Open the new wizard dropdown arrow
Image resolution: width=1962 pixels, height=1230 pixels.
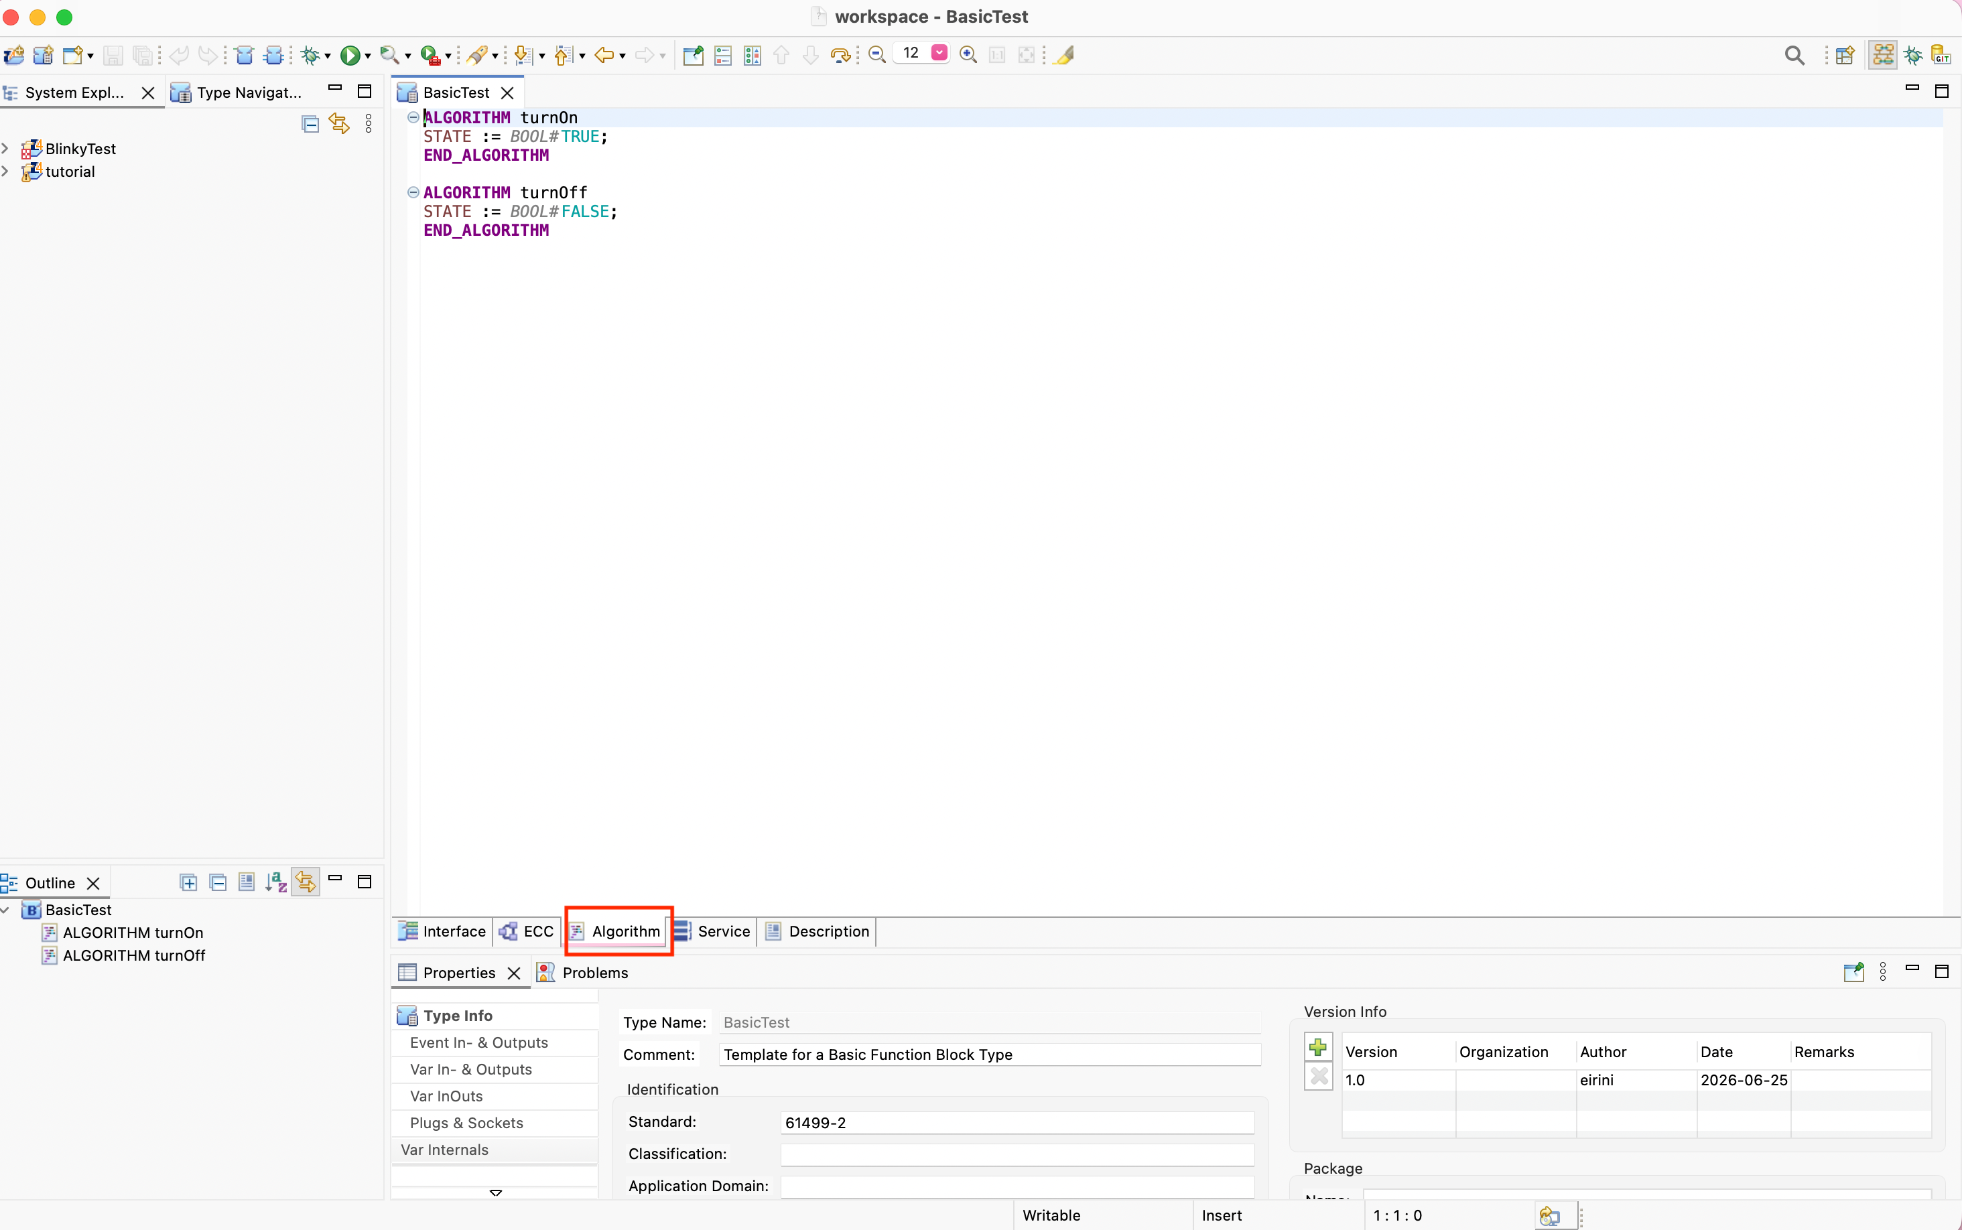coord(90,56)
